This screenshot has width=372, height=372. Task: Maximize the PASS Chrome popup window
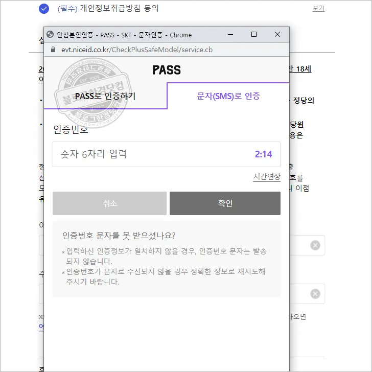point(254,34)
